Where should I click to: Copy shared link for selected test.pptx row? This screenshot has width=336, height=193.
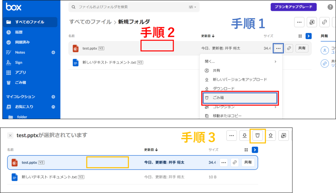(235, 163)
